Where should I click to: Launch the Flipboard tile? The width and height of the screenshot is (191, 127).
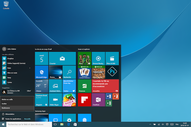coord(85,100)
